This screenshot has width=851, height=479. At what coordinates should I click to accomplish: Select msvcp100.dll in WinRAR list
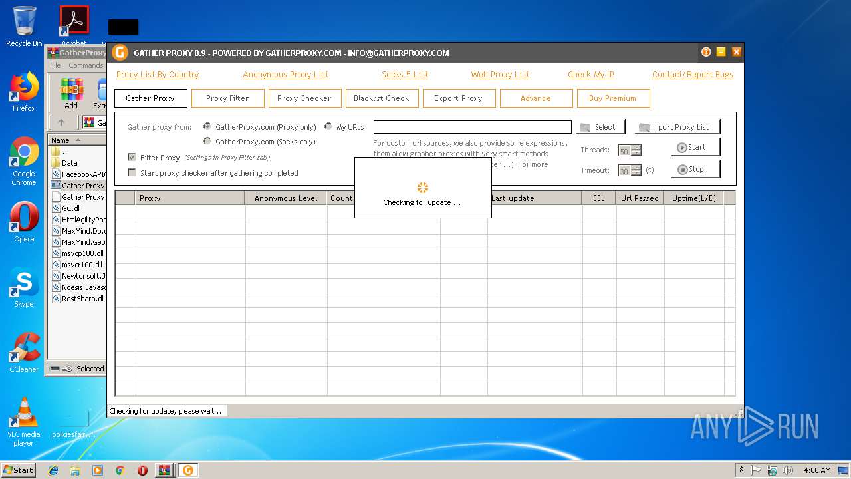(78, 253)
